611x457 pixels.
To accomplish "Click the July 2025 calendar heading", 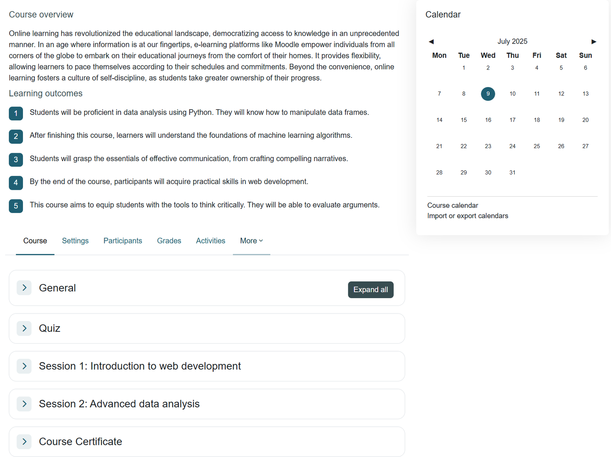I will (x=512, y=41).
